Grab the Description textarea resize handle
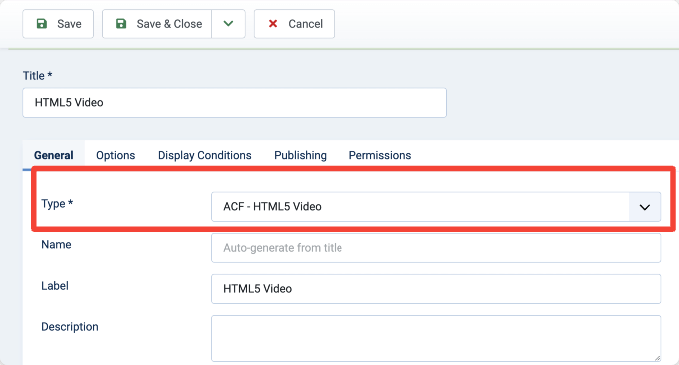 point(657,358)
